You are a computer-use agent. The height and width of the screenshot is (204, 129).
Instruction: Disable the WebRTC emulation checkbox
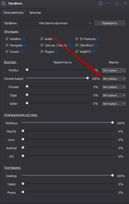tap(77, 51)
